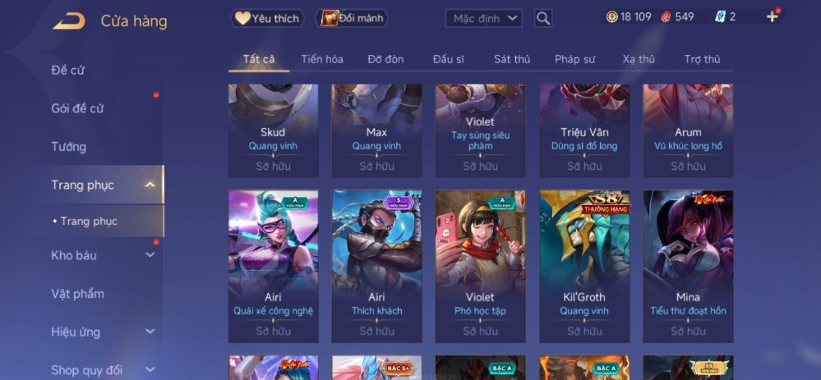Go to Gói đề cử sidebar item
The height and width of the screenshot is (380, 821).
click(x=77, y=108)
